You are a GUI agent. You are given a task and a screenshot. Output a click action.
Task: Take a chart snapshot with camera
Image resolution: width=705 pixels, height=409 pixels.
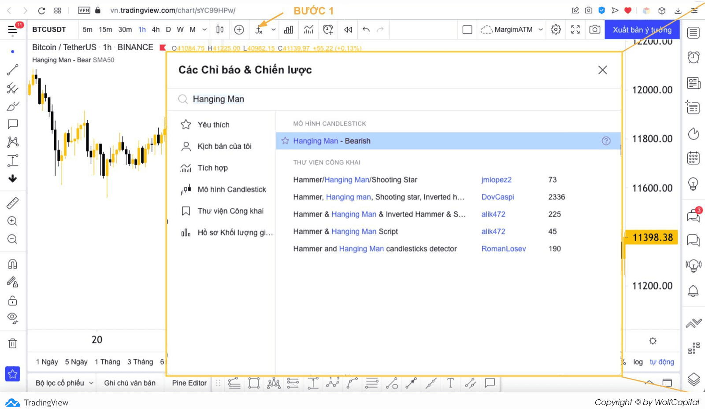pyautogui.click(x=595, y=29)
